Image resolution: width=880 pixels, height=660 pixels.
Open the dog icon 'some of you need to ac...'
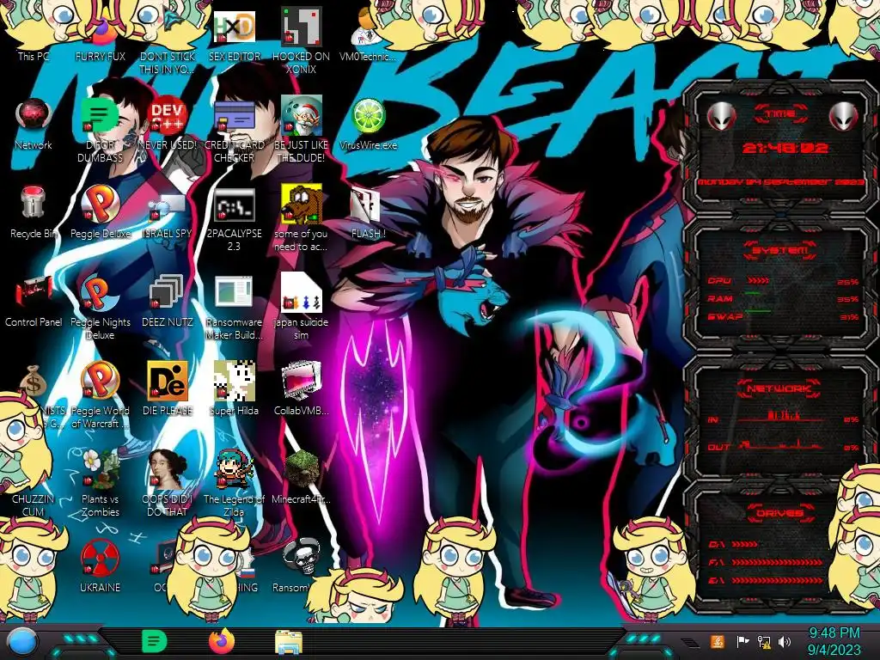tap(302, 205)
